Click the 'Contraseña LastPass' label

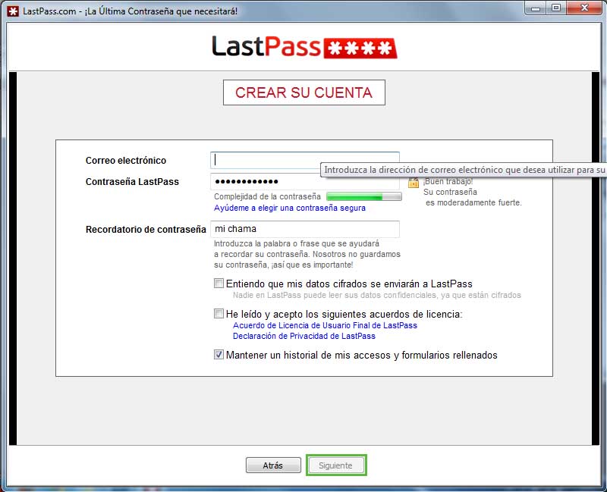click(x=132, y=182)
